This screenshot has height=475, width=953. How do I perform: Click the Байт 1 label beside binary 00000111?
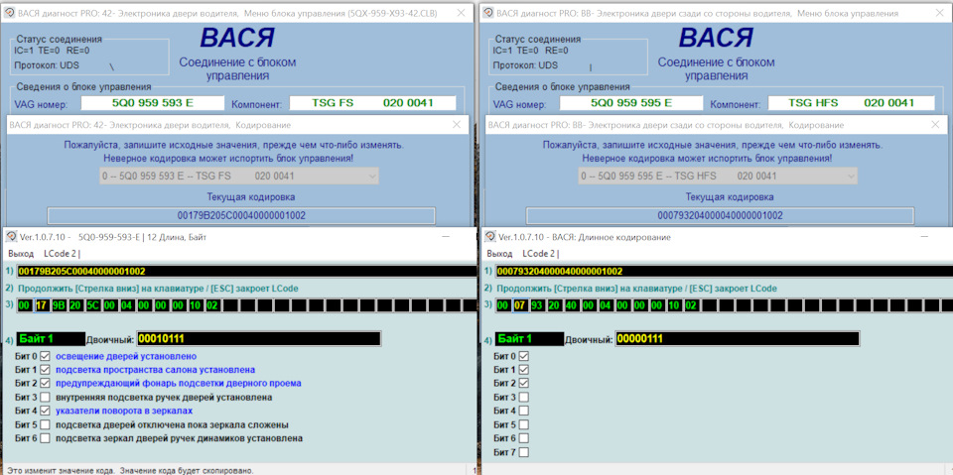pyautogui.click(x=529, y=339)
